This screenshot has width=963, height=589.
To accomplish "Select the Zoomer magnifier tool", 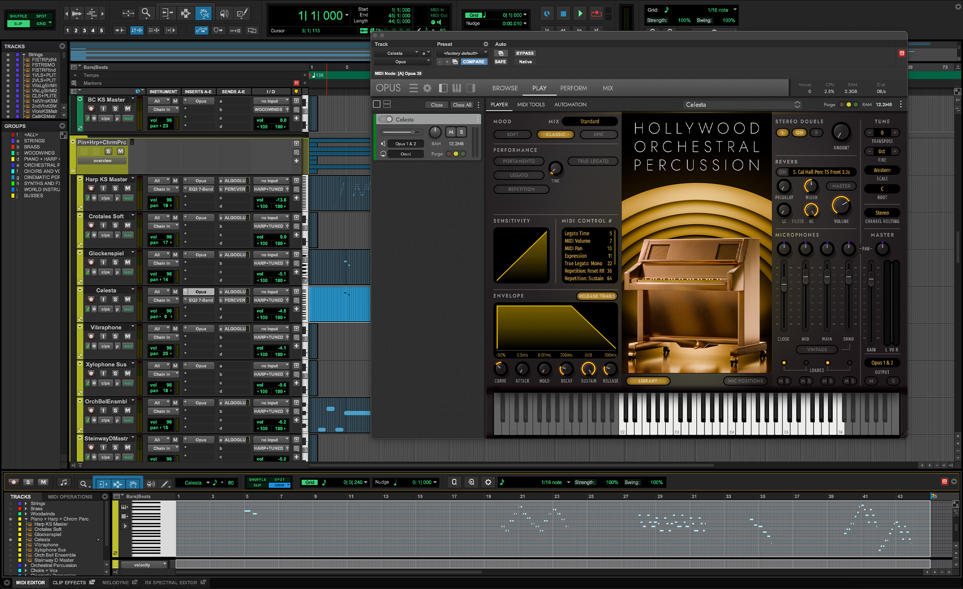I will [x=146, y=13].
